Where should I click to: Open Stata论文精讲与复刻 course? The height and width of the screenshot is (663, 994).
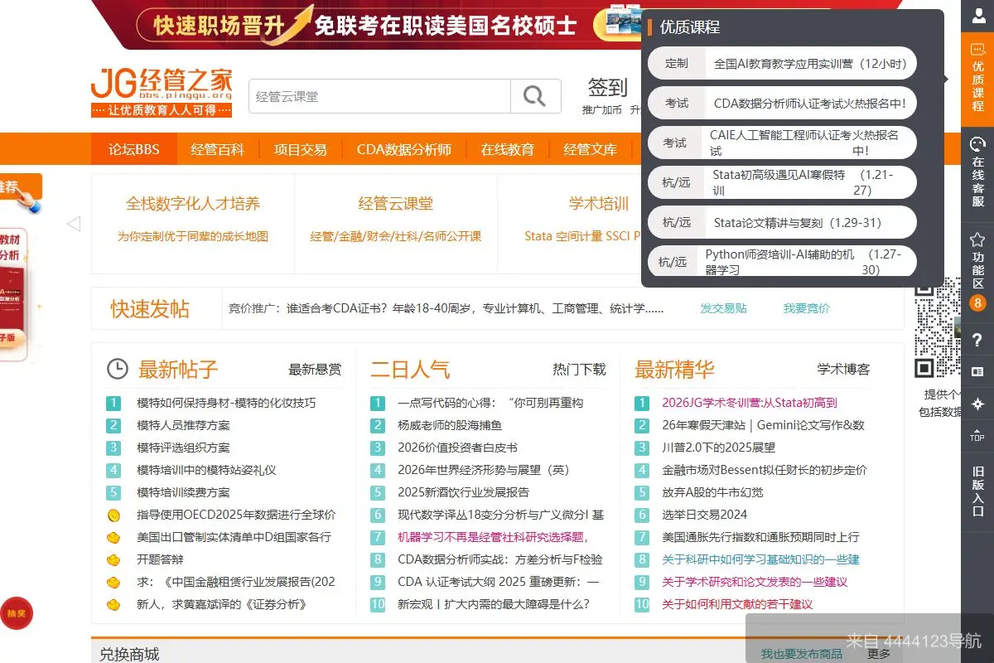click(782, 222)
